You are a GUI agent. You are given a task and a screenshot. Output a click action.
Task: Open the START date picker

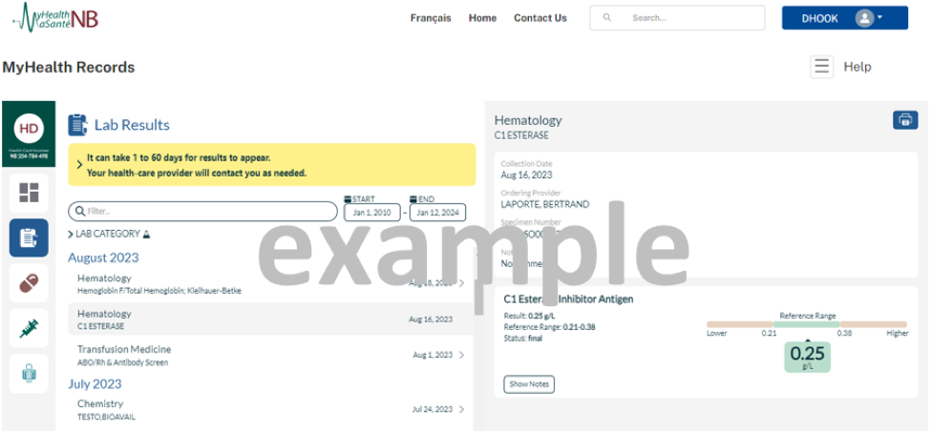372,212
